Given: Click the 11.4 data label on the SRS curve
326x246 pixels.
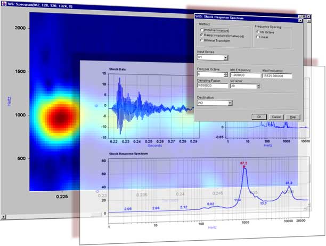Looking at the screenshot, I should (x=238, y=200).
